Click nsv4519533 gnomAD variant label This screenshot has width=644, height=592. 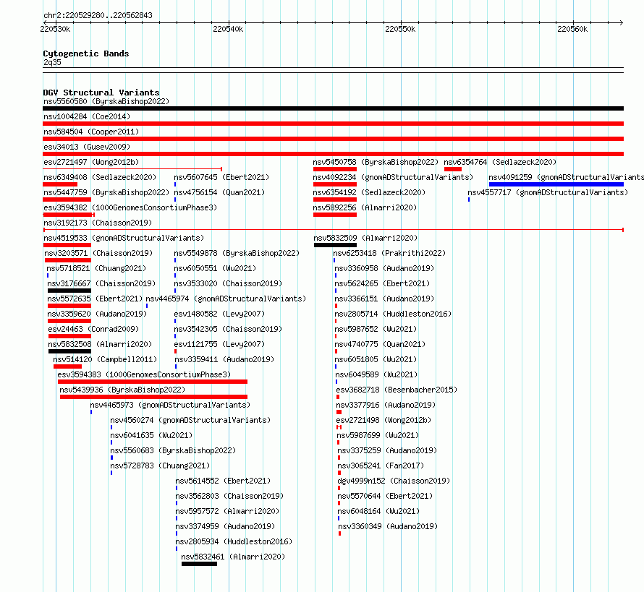124,238
